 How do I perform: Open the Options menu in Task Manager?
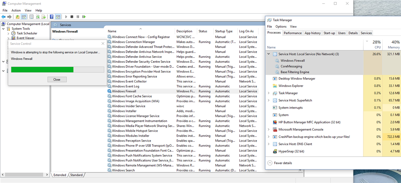[281, 27]
